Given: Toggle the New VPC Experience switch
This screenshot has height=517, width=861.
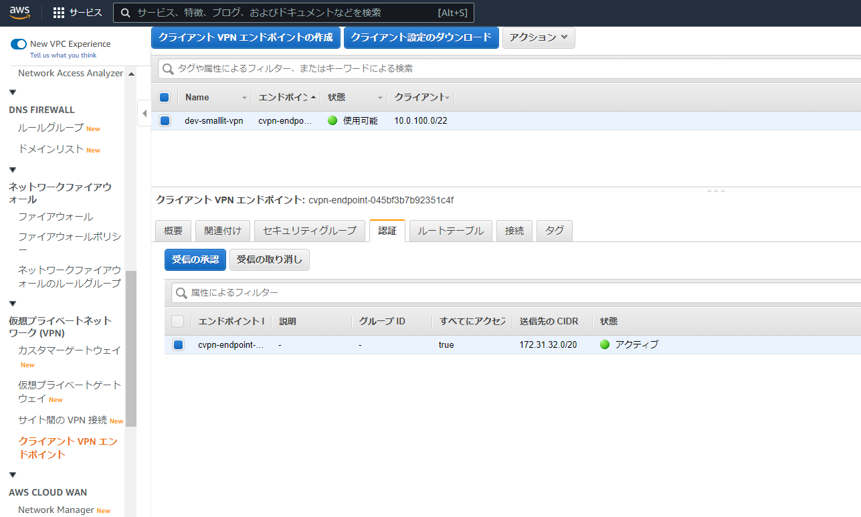Looking at the screenshot, I should pyautogui.click(x=19, y=44).
